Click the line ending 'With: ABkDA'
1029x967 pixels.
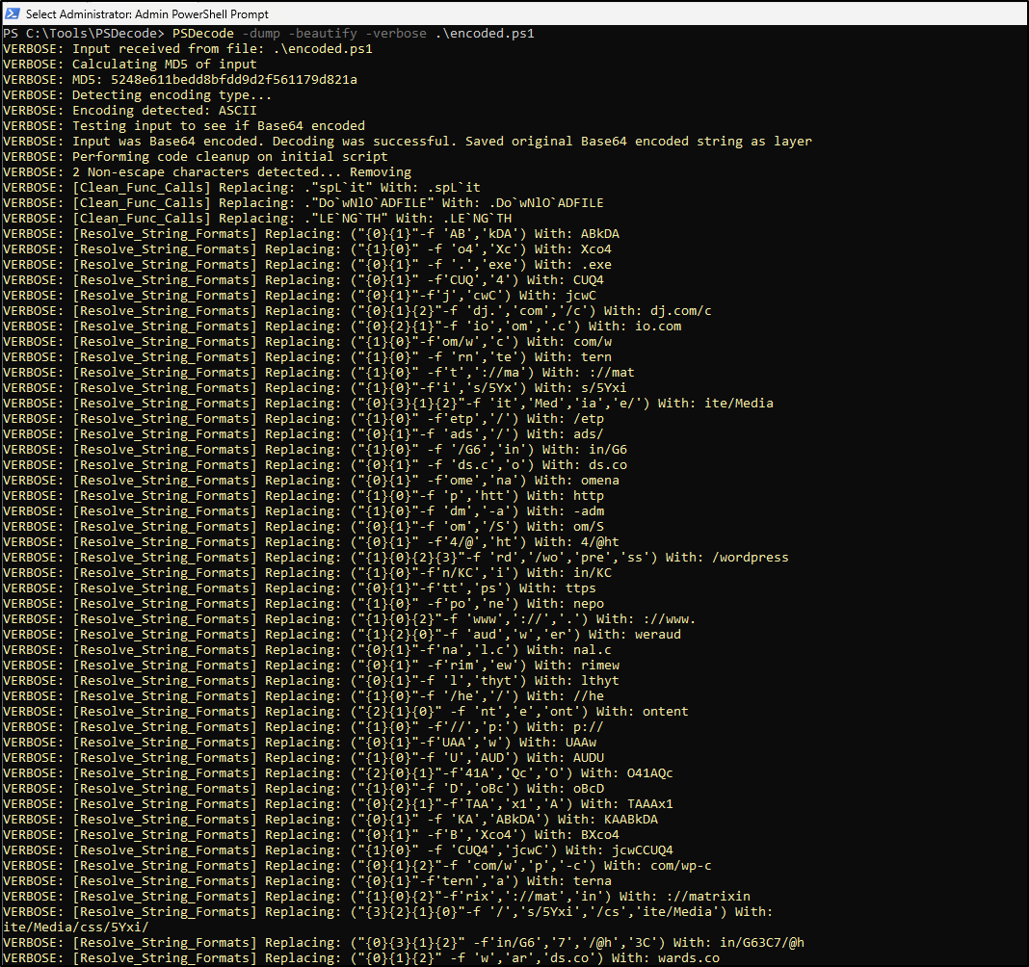pos(311,233)
